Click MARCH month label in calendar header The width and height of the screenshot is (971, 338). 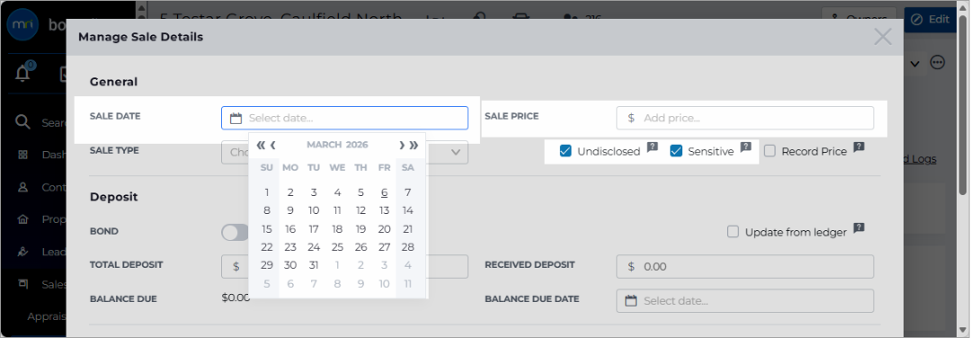pyautogui.click(x=325, y=145)
